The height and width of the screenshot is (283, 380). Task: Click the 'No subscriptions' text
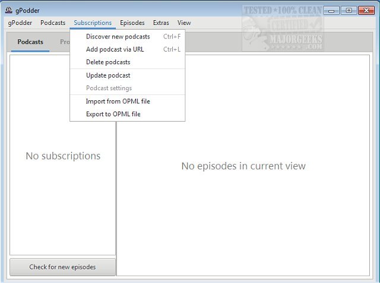coord(63,156)
